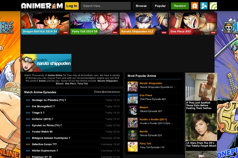Click Naruto Shippuden link in intro text
238x158 pixels.
pyautogui.click(x=107, y=81)
